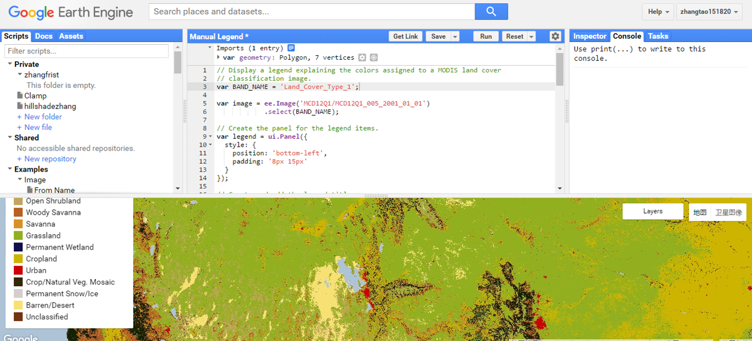The width and height of the screenshot is (752, 341).
Task: Click the Permanent Wetland legend swatch
Action: (18, 247)
